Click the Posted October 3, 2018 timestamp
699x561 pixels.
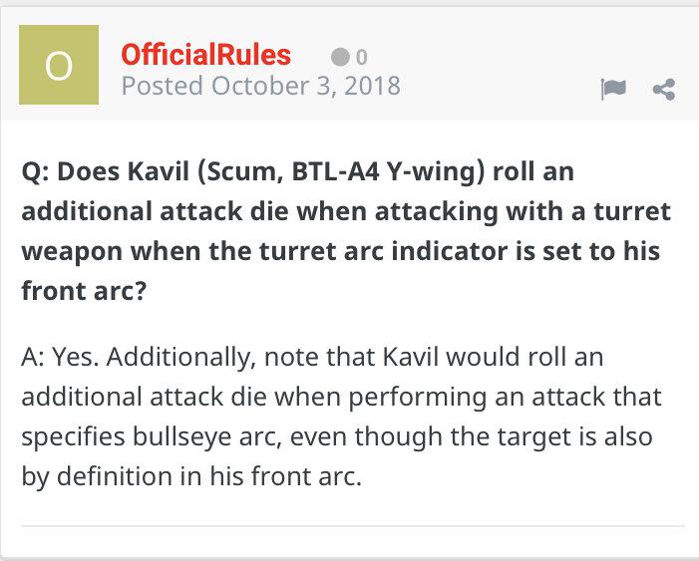coord(260,86)
